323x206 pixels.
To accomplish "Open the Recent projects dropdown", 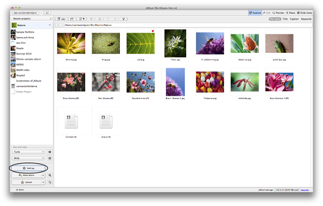I will [x=31, y=19].
